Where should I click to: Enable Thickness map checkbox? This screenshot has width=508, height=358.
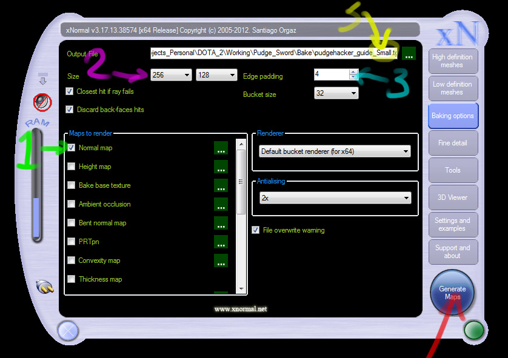72,279
